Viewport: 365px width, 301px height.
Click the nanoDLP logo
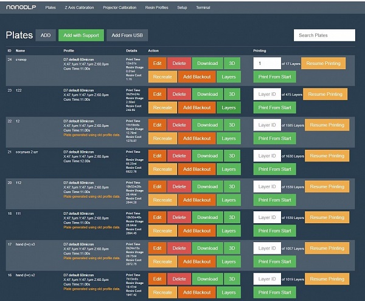coord(21,7)
